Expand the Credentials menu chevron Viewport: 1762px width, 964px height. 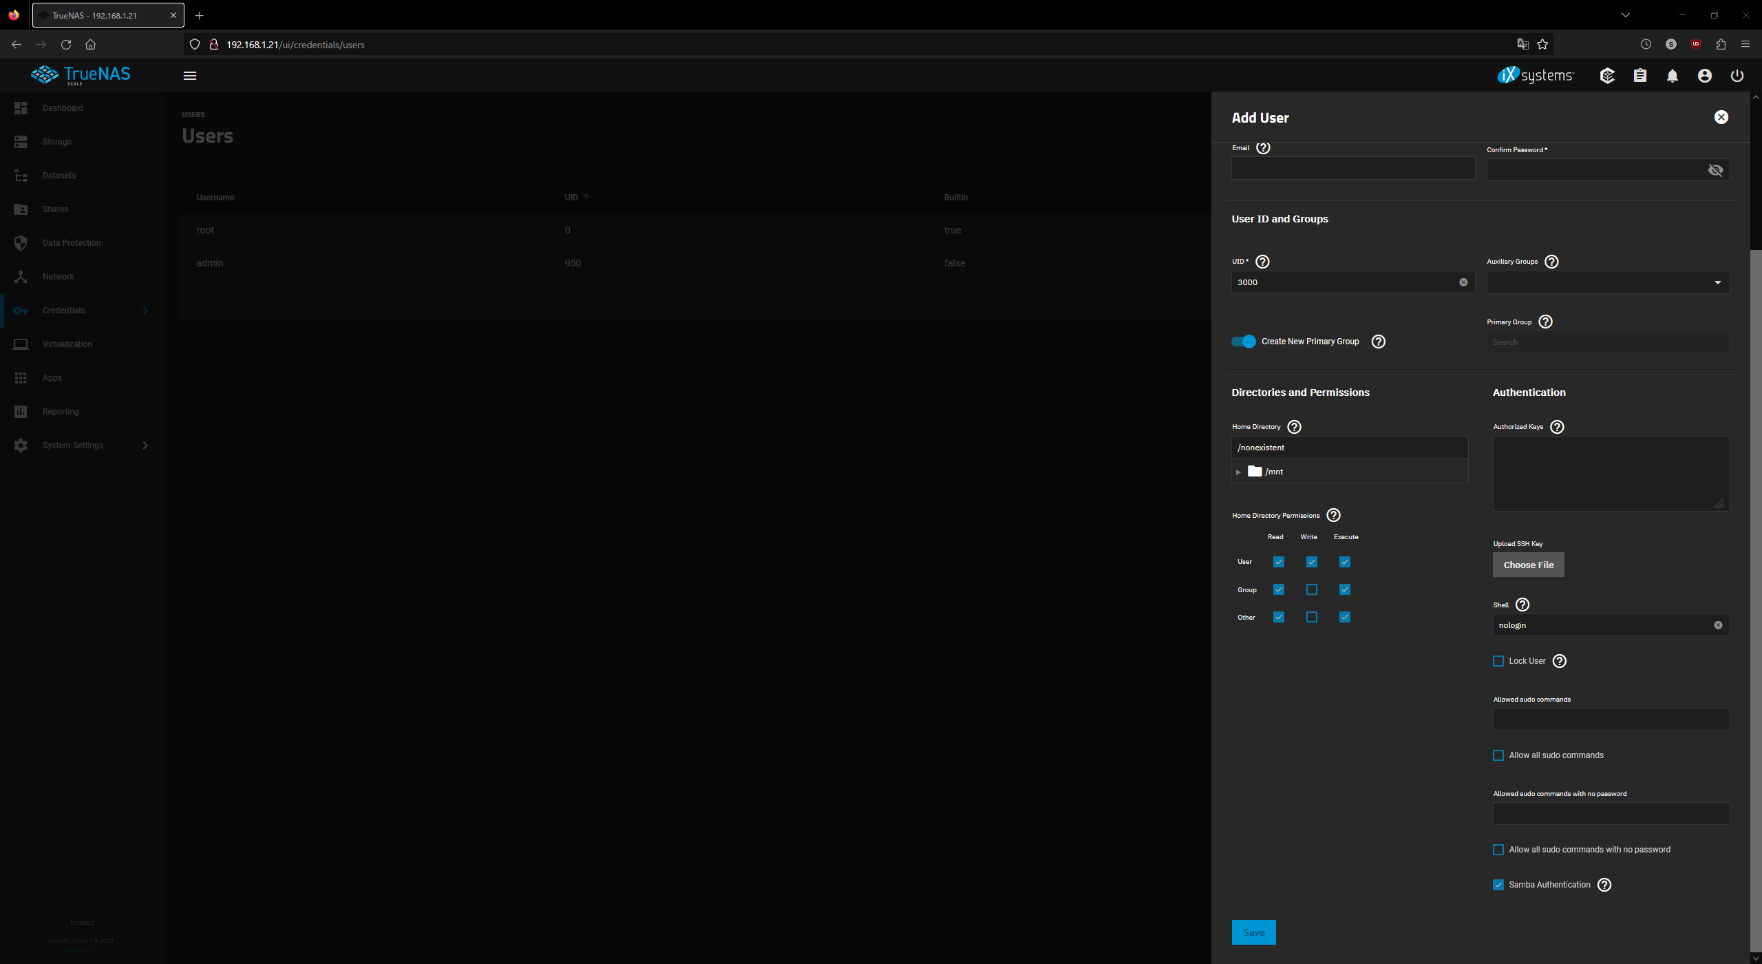click(x=145, y=311)
